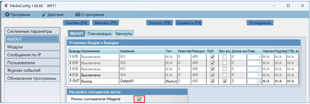Open the О программе menu

tap(89, 15)
